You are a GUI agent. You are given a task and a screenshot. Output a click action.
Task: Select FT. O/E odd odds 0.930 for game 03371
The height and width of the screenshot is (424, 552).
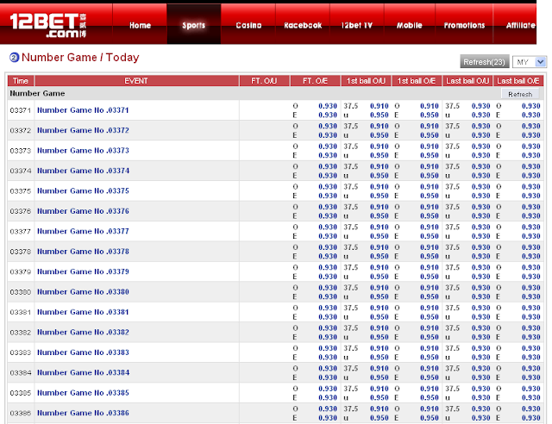328,106
